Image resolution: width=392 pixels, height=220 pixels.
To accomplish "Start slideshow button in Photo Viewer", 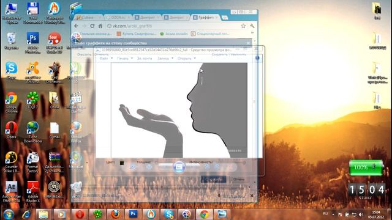I will pyautogui.click(x=179, y=167).
